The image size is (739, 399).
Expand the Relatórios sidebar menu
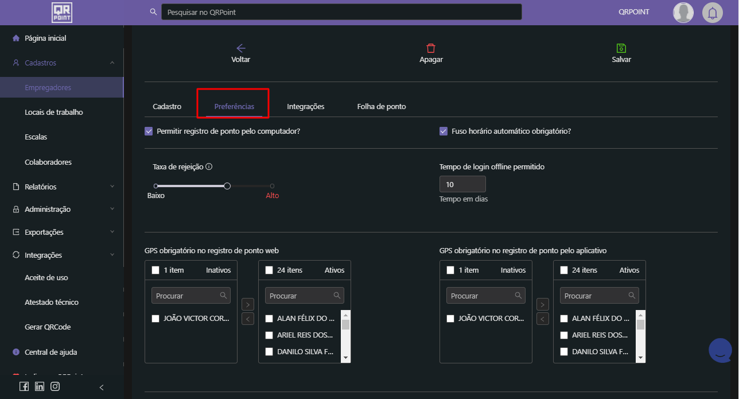click(112, 187)
